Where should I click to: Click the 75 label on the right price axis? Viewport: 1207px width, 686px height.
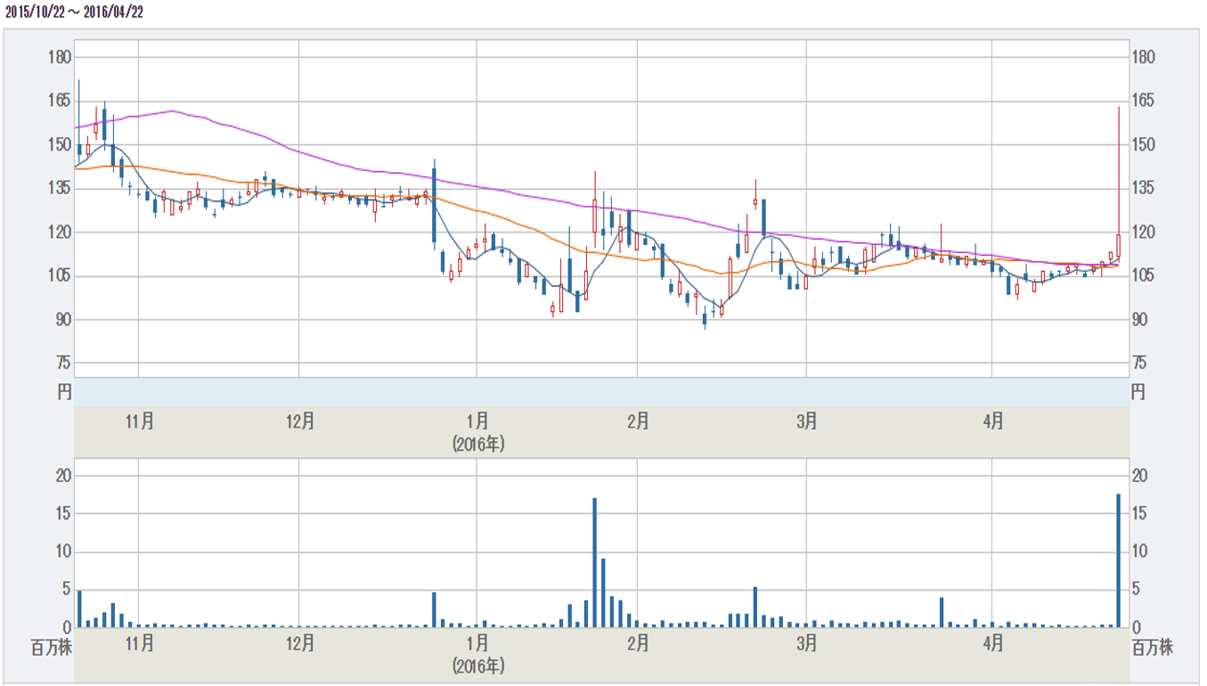(x=1139, y=363)
